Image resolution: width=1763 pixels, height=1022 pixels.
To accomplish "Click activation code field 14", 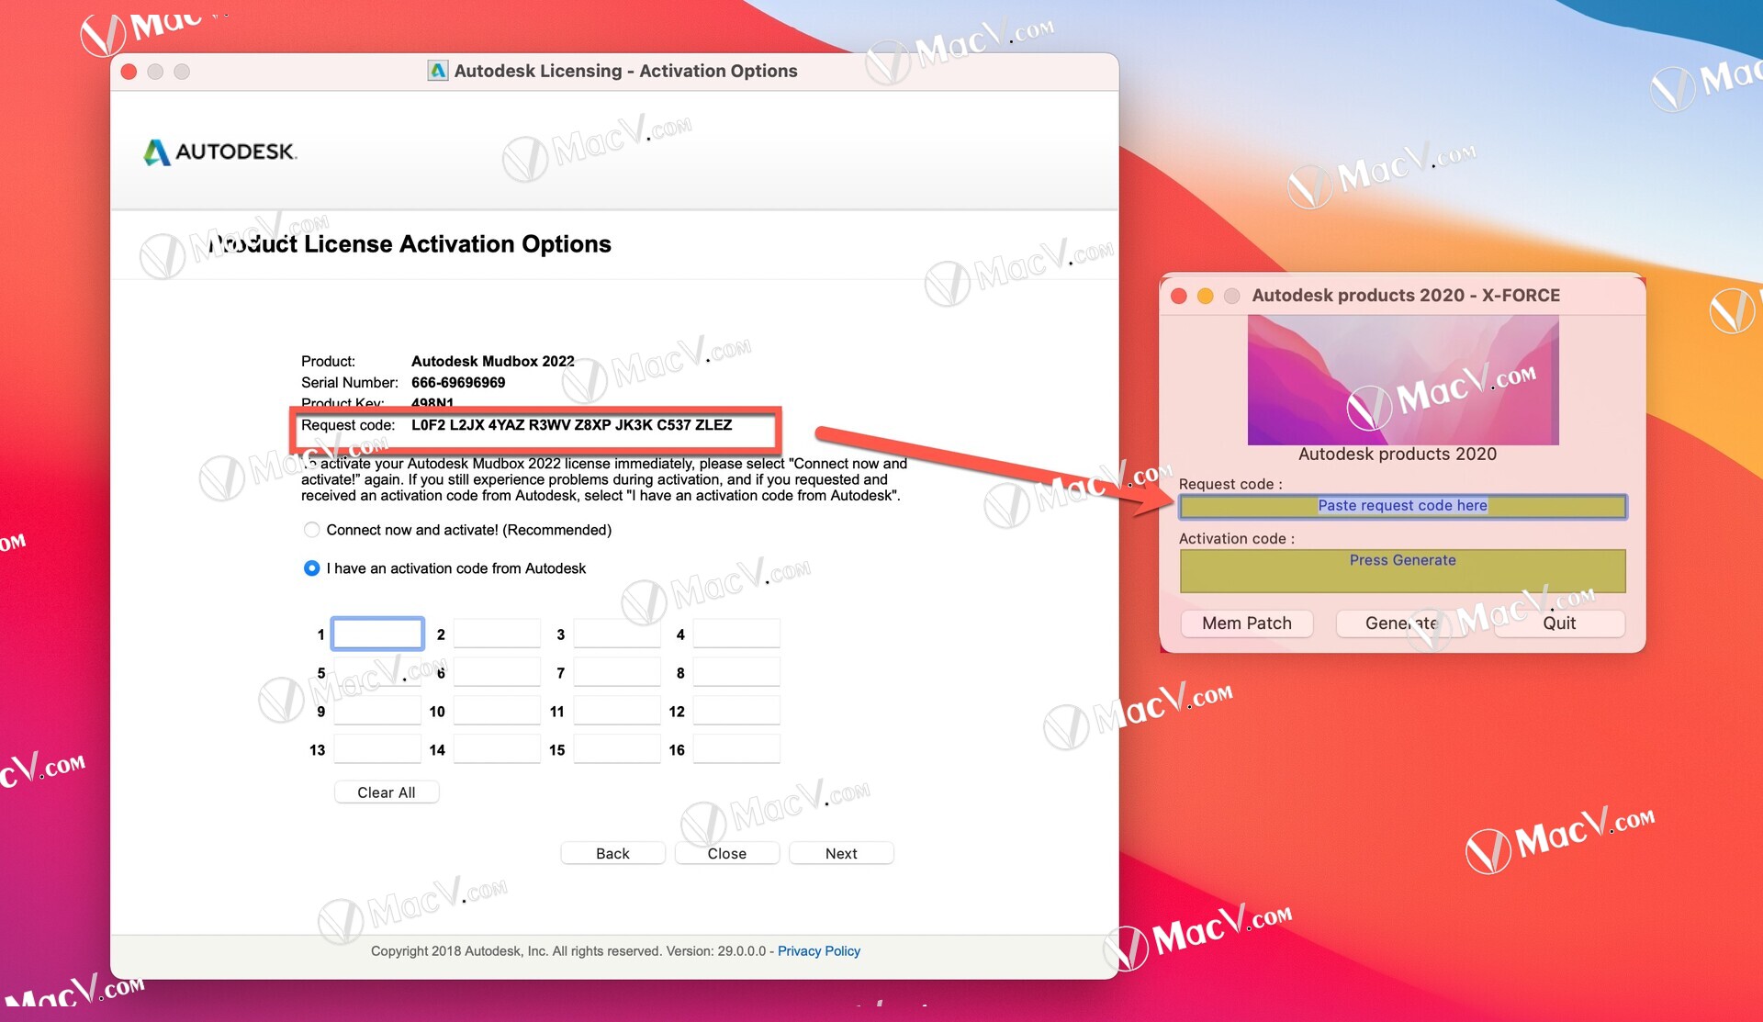I will click(497, 749).
